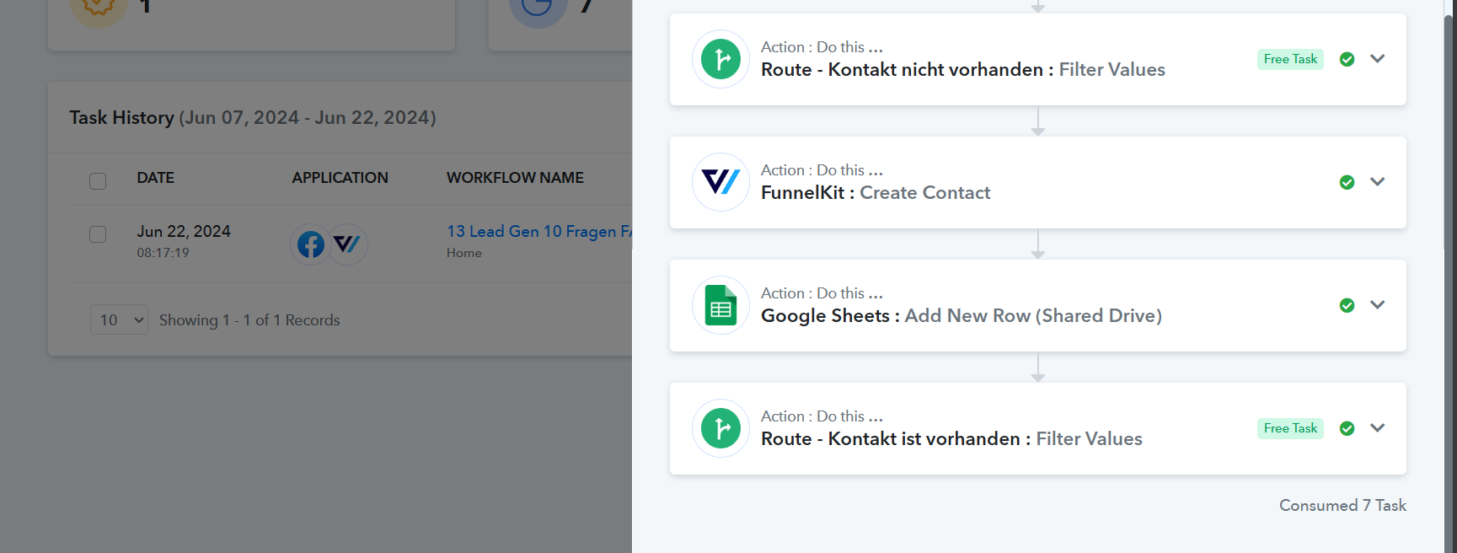1457x553 pixels.
Task: Click the Consumed 7 Task label
Action: click(1342, 505)
